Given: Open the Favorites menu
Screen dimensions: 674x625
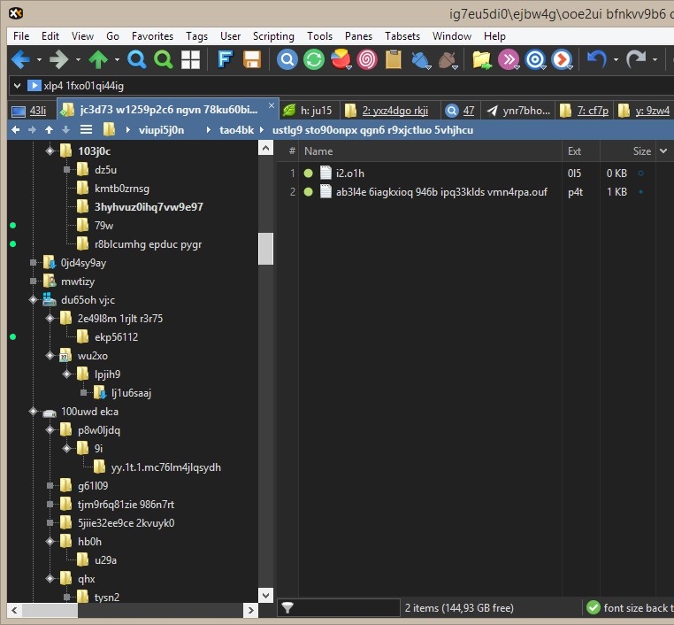Looking at the screenshot, I should (x=152, y=36).
